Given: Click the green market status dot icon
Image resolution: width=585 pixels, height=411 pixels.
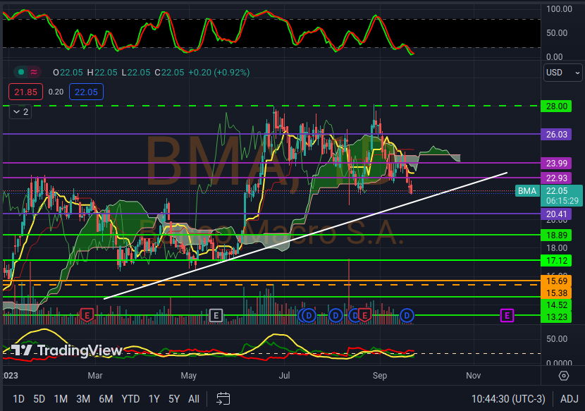Looking at the screenshot, I should [x=21, y=72].
